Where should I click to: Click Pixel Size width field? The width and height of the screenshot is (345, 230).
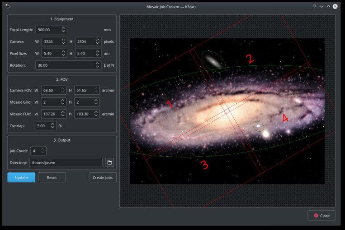54,53
